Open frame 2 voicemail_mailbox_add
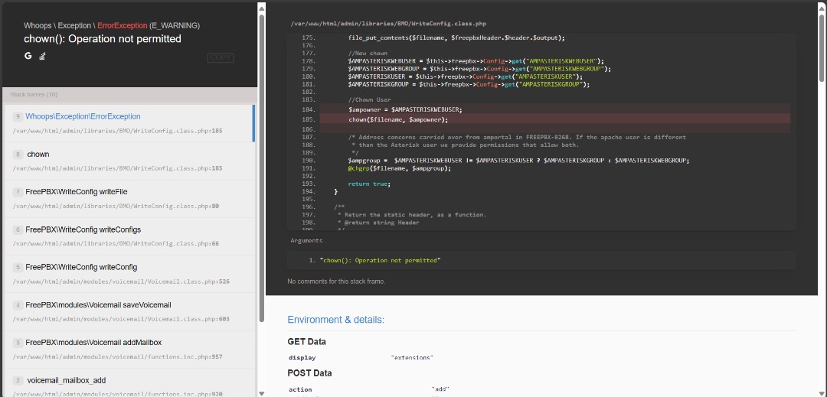 (129, 382)
